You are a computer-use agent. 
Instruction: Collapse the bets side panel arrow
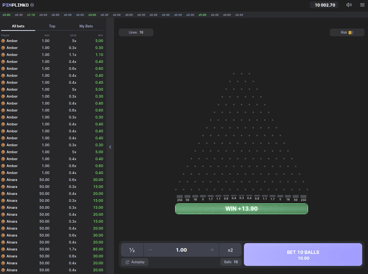tap(110, 147)
